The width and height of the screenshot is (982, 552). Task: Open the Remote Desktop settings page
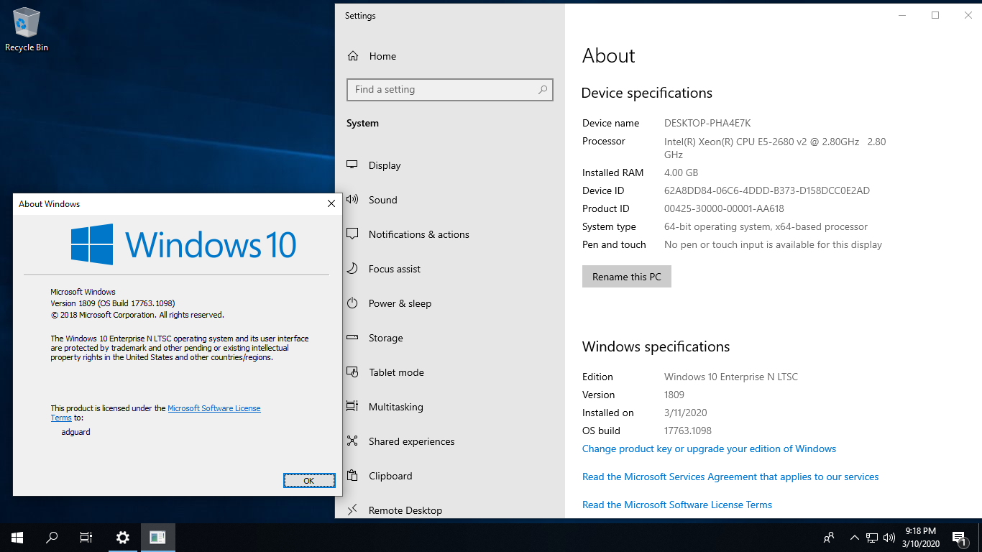point(405,510)
